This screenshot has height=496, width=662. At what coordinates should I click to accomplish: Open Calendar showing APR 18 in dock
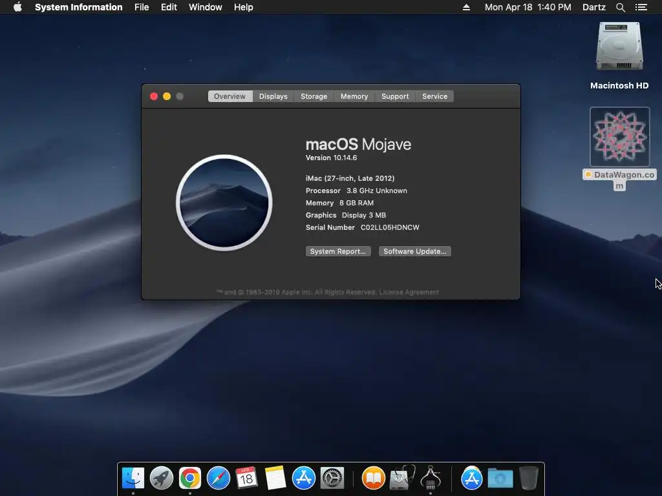(246, 479)
